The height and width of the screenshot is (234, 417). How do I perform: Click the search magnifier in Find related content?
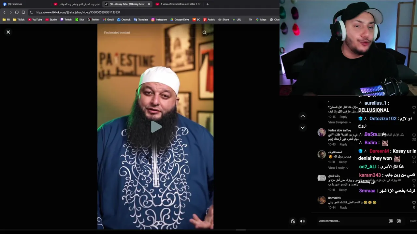(204, 32)
